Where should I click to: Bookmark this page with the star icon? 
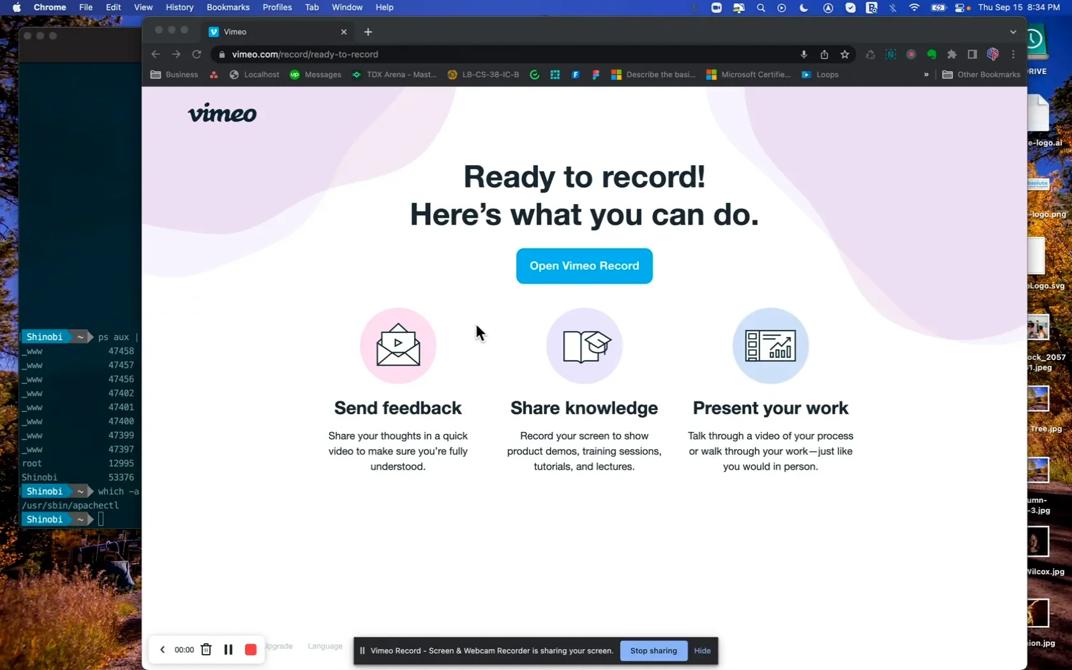[x=845, y=54]
